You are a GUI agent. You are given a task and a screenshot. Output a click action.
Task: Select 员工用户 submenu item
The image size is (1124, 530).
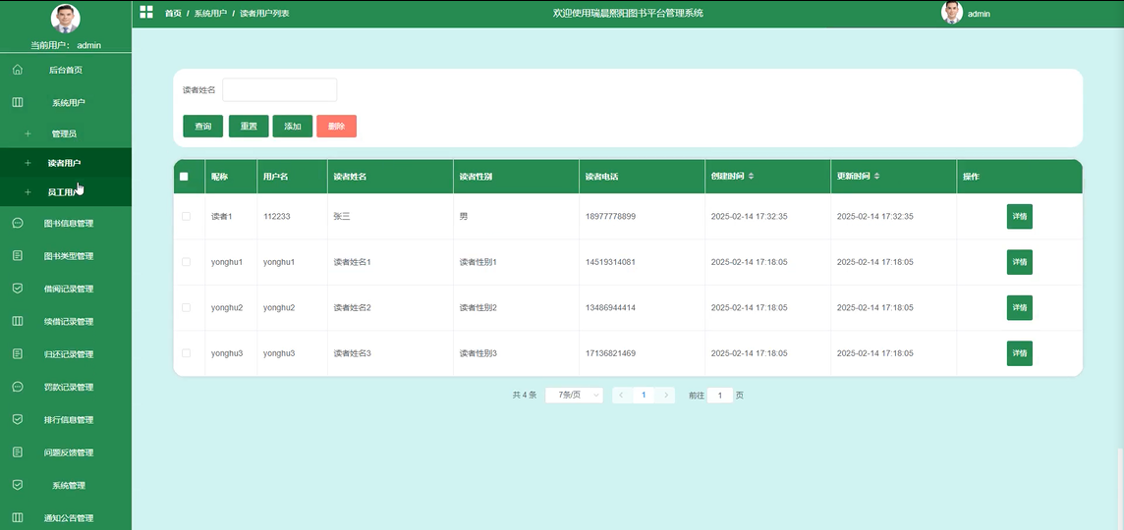tap(66, 192)
